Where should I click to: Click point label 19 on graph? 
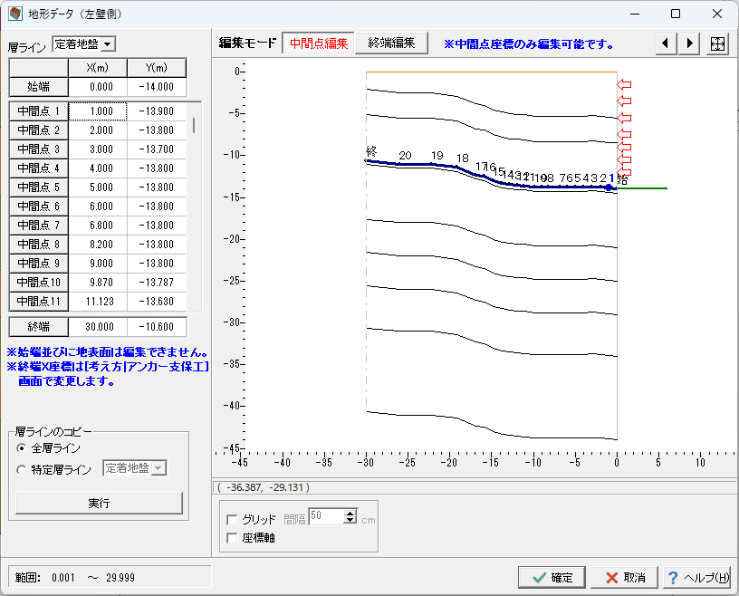(x=437, y=155)
